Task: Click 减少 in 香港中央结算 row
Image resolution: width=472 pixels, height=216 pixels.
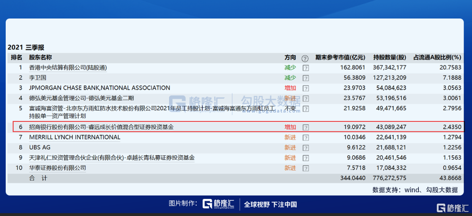Action: [290, 68]
